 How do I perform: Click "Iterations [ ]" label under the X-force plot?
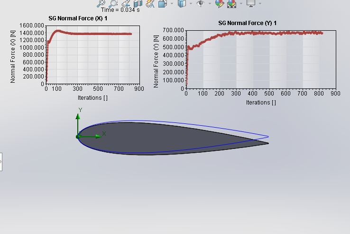tap(92, 98)
